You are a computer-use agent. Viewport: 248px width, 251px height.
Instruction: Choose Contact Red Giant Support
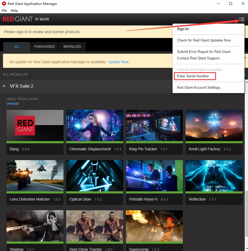coord(199,58)
